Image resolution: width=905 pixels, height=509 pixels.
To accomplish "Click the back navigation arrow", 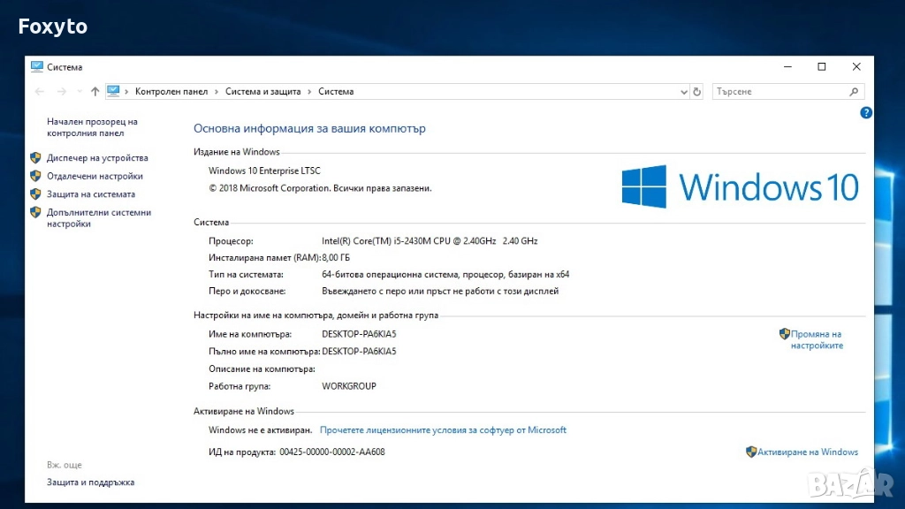I will [39, 92].
